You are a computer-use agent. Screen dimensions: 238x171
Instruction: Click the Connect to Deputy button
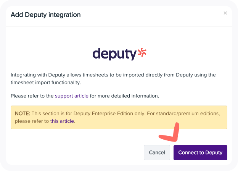pyautogui.click(x=200, y=153)
